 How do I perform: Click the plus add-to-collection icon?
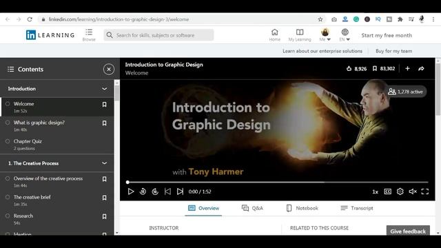[x=407, y=69]
